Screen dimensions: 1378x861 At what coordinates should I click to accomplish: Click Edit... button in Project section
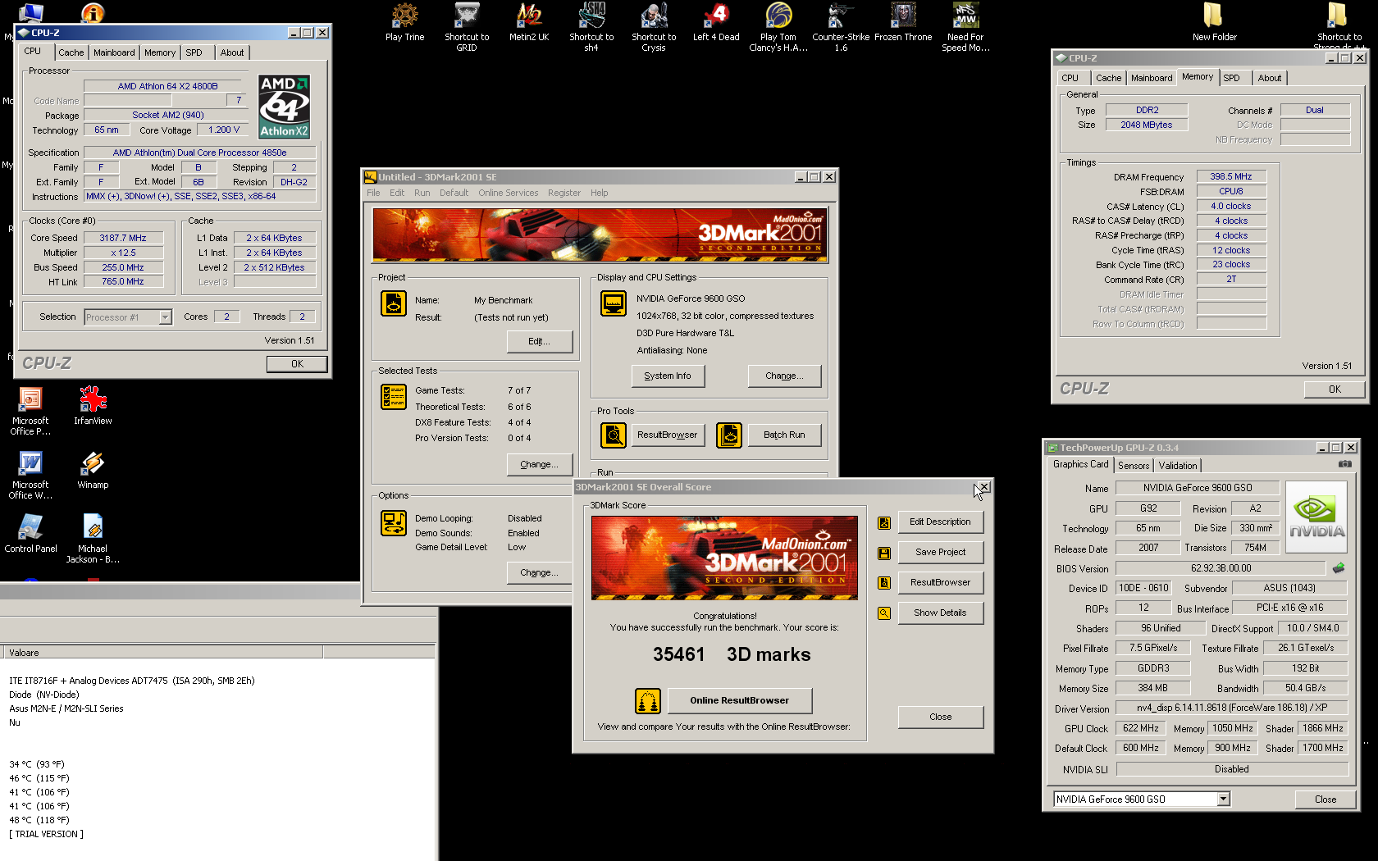tap(540, 341)
